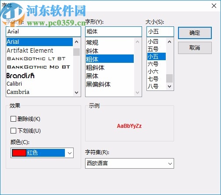This screenshot has width=221, height=195.
Task: Click the 取消 button
Action: pos(195,48)
